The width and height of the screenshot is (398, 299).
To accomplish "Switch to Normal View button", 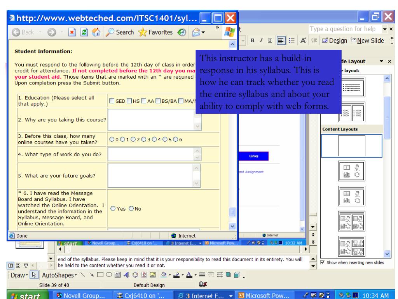I will pos(10,266).
